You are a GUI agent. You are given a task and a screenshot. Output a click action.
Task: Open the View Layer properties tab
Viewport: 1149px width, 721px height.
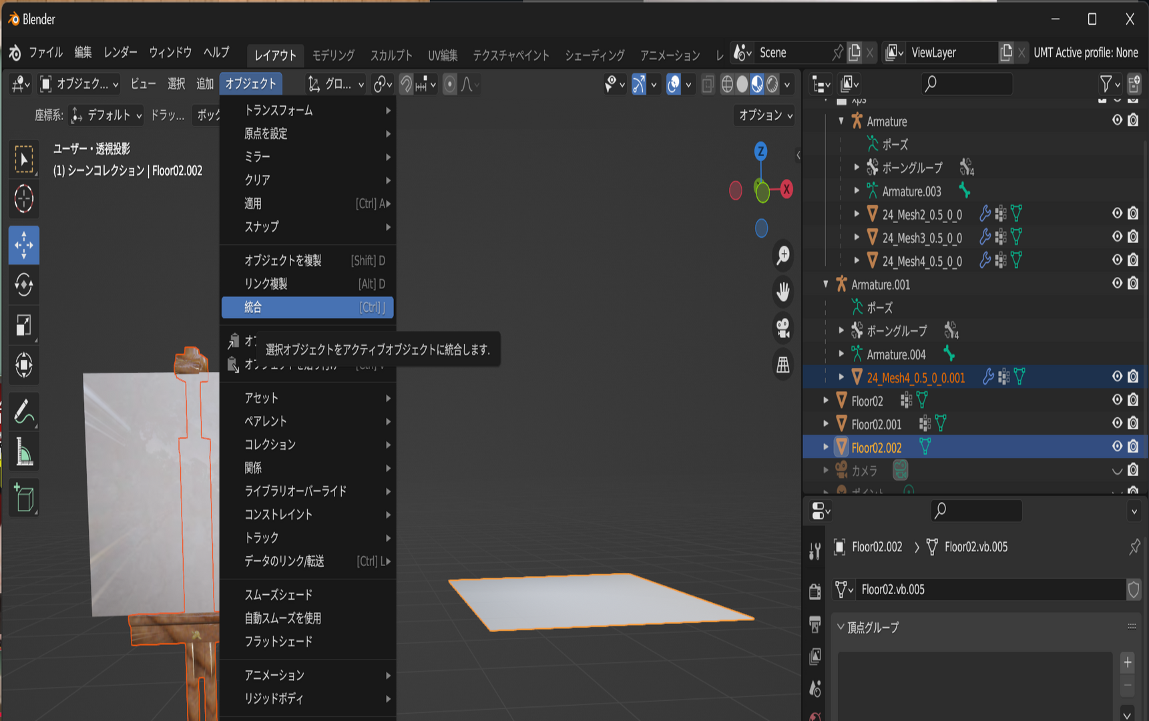coord(815,657)
